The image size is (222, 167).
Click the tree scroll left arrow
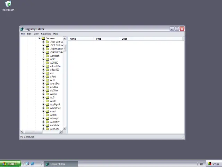tap(22, 132)
